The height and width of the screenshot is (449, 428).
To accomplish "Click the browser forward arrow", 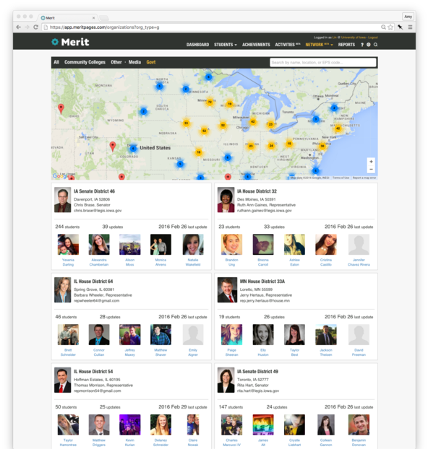I will click(x=27, y=27).
